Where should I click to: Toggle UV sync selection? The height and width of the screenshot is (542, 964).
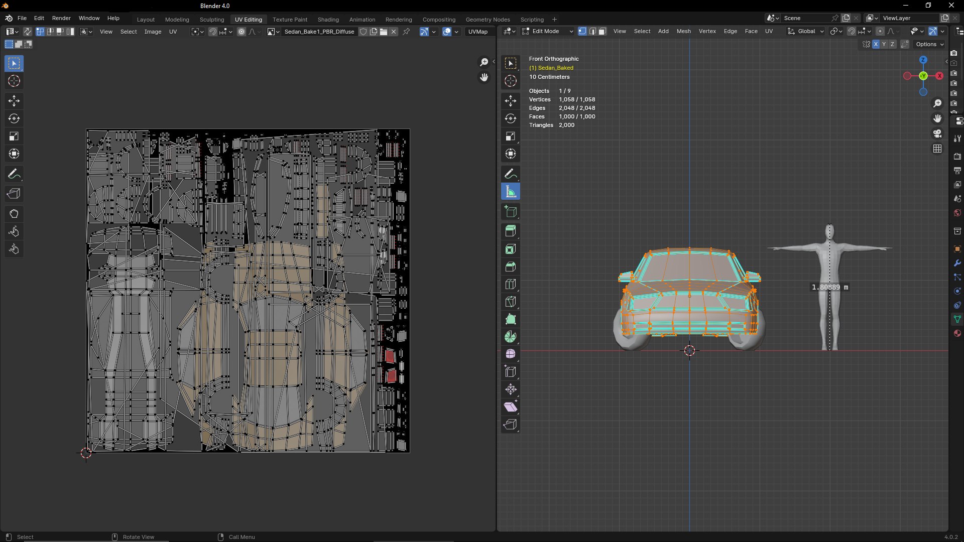28,32
